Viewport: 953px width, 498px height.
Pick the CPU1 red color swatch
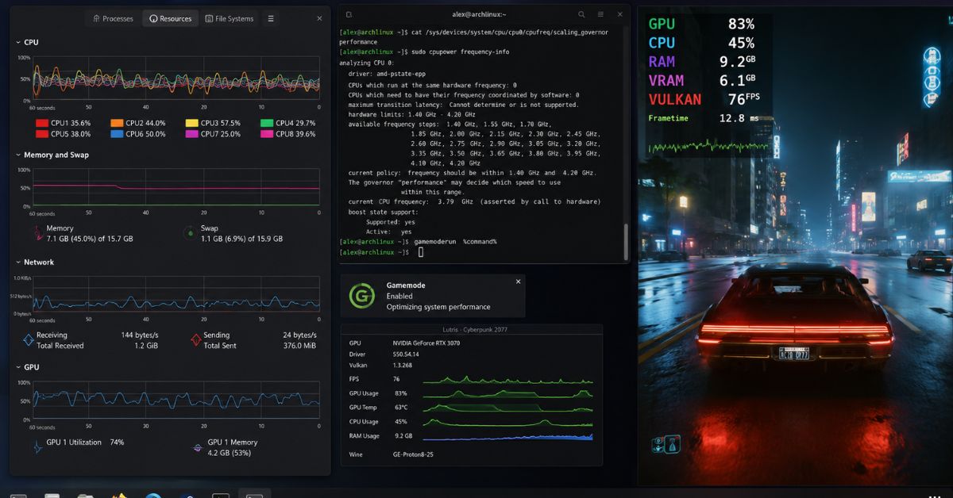click(42, 123)
